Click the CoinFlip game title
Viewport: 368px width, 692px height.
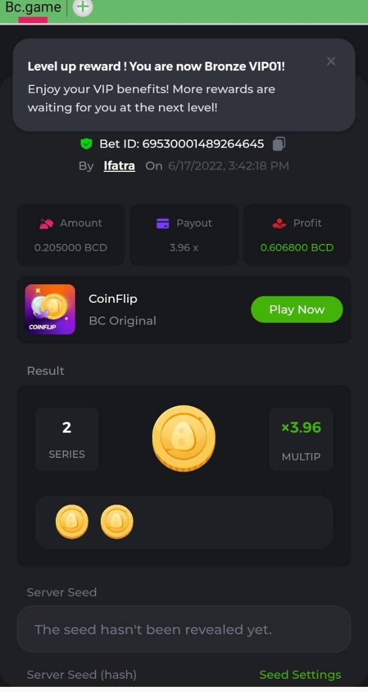(113, 299)
